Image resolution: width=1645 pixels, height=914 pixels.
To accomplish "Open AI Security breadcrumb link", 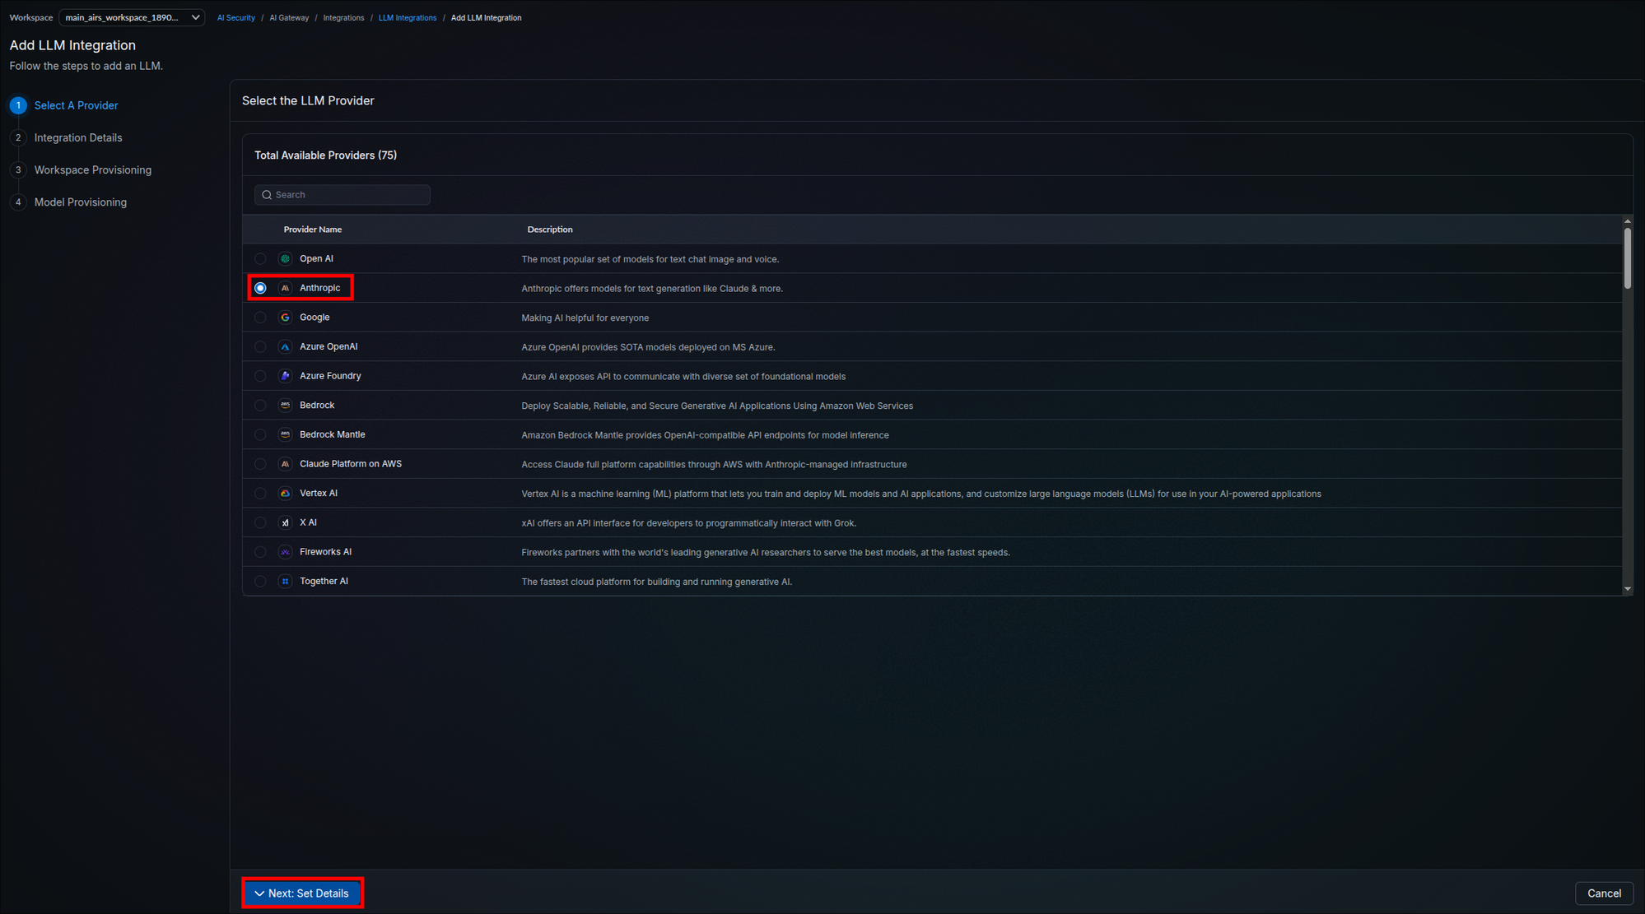I will point(236,17).
